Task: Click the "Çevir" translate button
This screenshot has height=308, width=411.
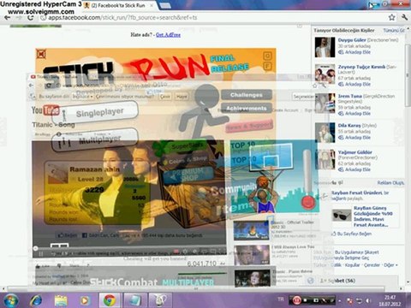Action: pos(165,97)
